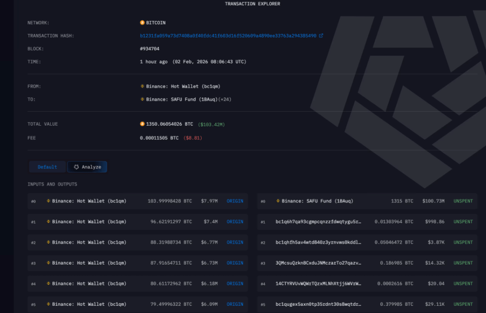486x313 pixels.
Task: Click UNSPENT status for 0.186985 BTC output
Action: coord(463,263)
